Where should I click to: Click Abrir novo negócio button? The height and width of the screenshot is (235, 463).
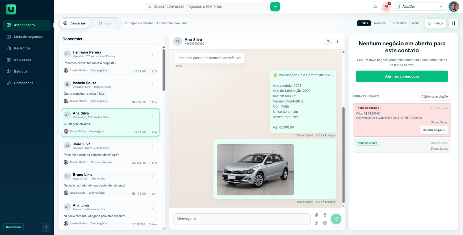[x=402, y=76]
